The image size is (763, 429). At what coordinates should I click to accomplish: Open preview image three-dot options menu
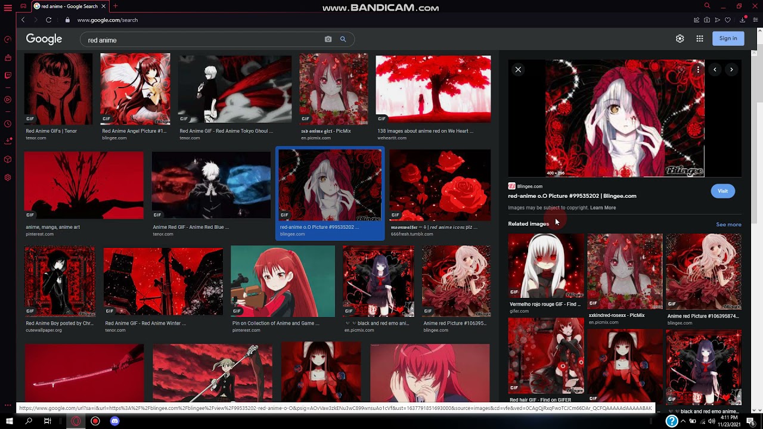point(698,70)
